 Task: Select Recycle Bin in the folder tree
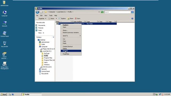pyautogui.click(x=44, y=74)
